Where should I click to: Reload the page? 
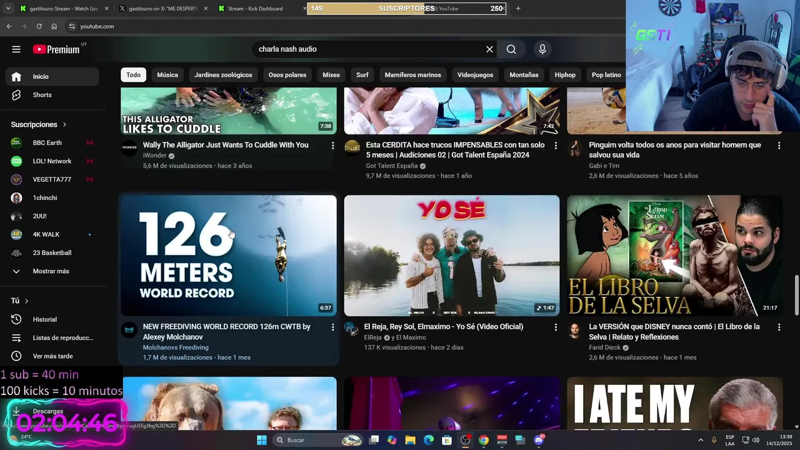[x=39, y=26]
